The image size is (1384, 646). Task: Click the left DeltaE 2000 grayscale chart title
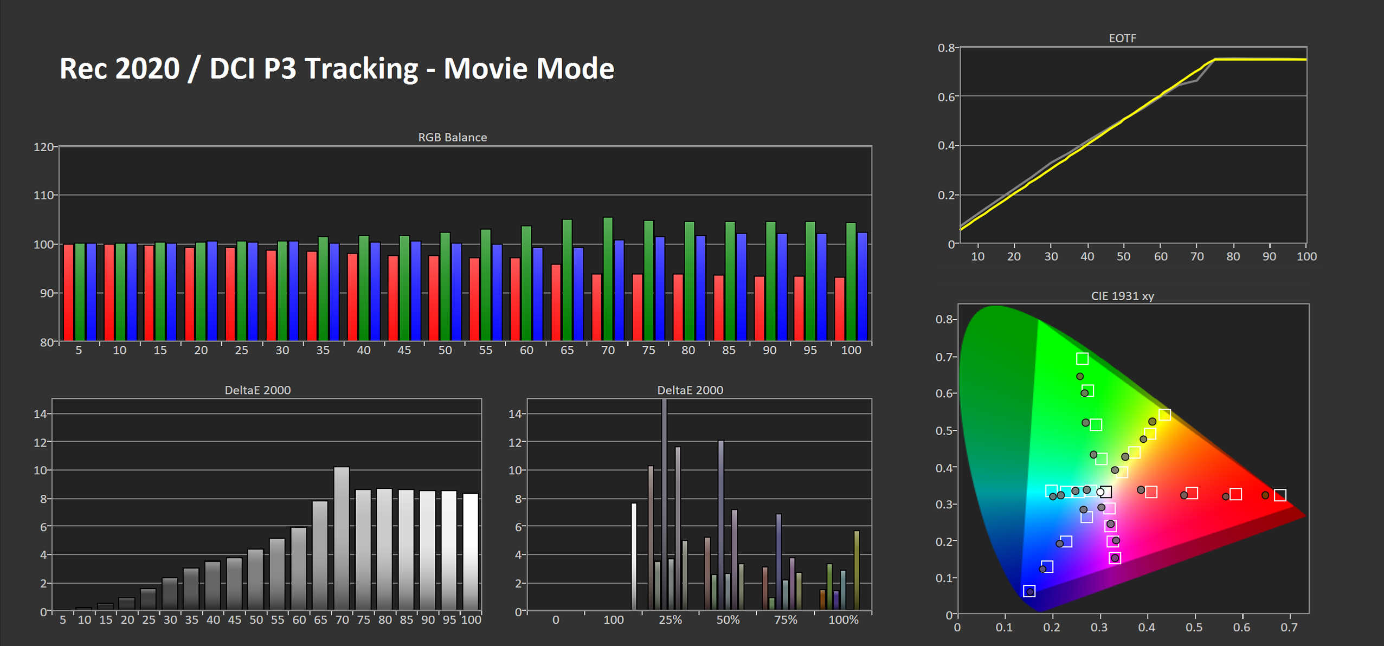[258, 390]
